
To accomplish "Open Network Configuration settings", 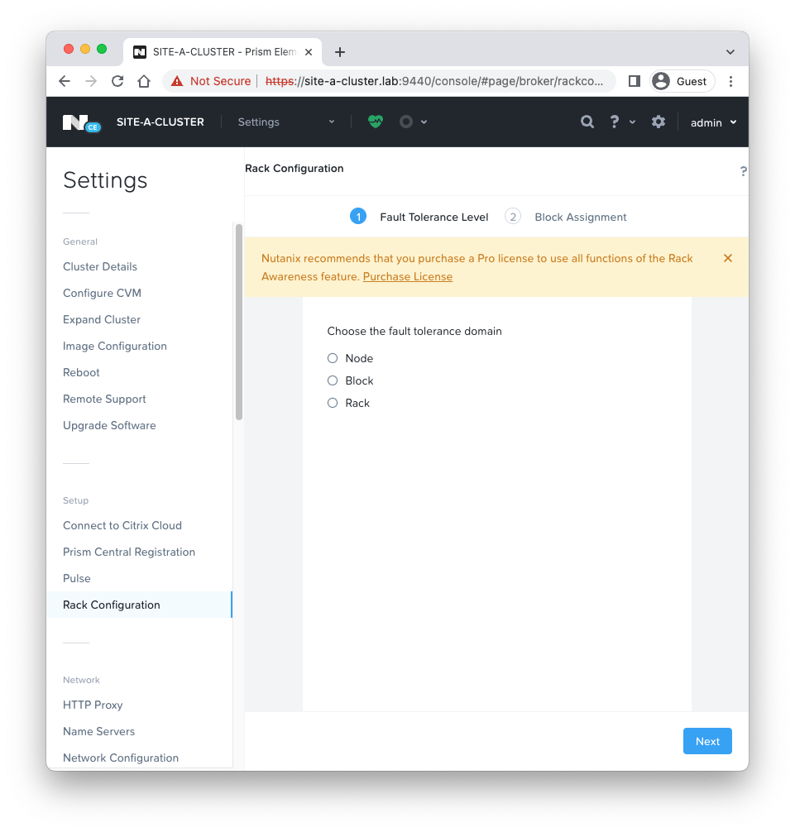I will 121,758.
